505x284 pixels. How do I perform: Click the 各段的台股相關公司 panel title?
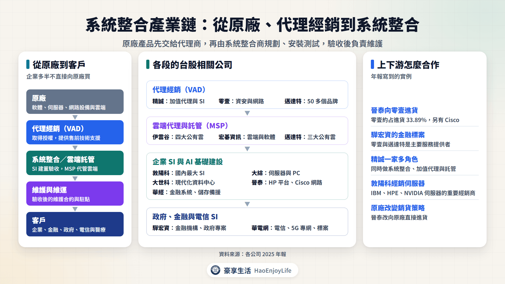[x=192, y=65]
